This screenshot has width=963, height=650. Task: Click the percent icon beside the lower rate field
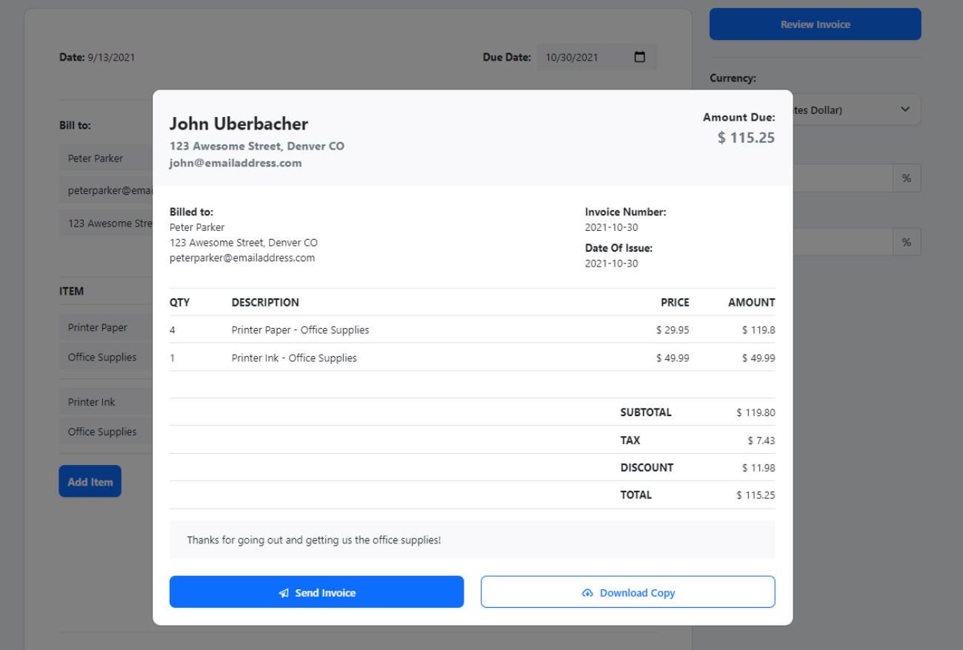click(x=907, y=241)
